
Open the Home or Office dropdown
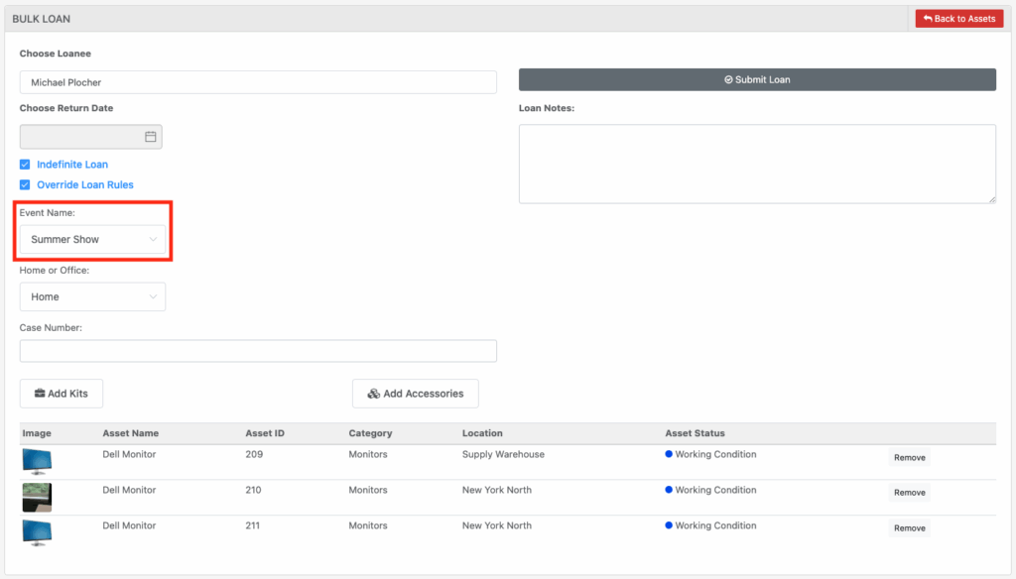pyautogui.click(x=92, y=296)
